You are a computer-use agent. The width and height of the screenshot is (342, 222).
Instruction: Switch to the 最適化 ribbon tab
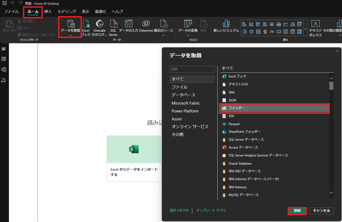click(101, 12)
